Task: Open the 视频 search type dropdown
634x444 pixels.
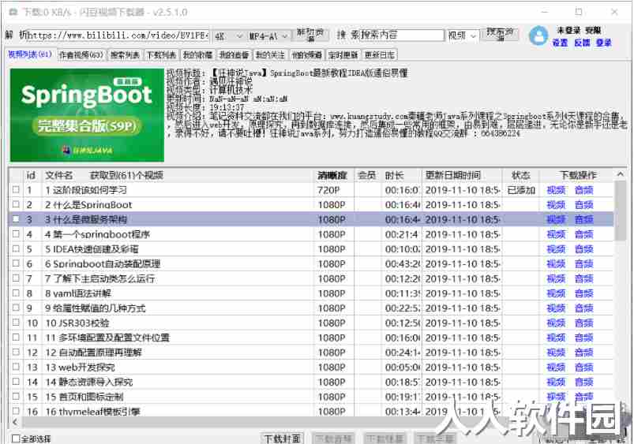Action: pyautogui.click(x=463, y=36)
